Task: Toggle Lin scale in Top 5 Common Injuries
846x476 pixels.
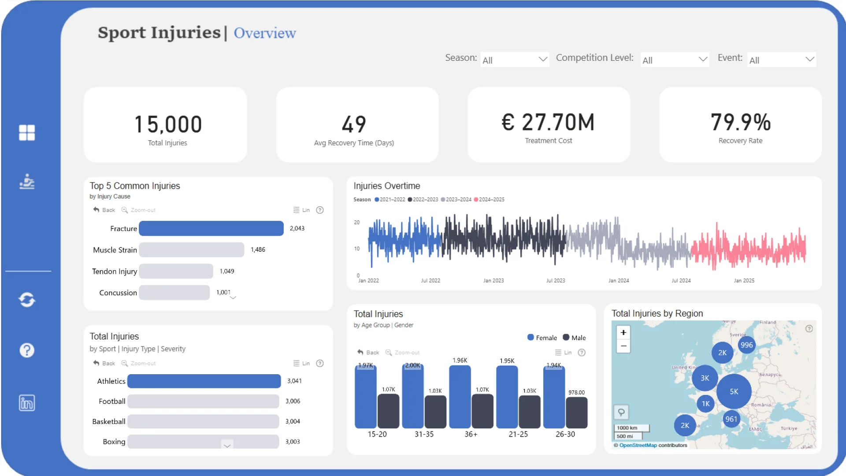Action: [x=301, y=210]
